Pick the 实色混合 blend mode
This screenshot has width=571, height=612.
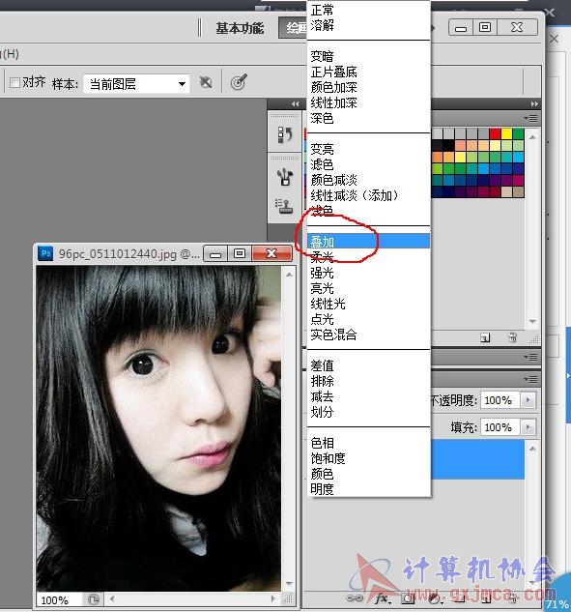click(x=368, y=335)
